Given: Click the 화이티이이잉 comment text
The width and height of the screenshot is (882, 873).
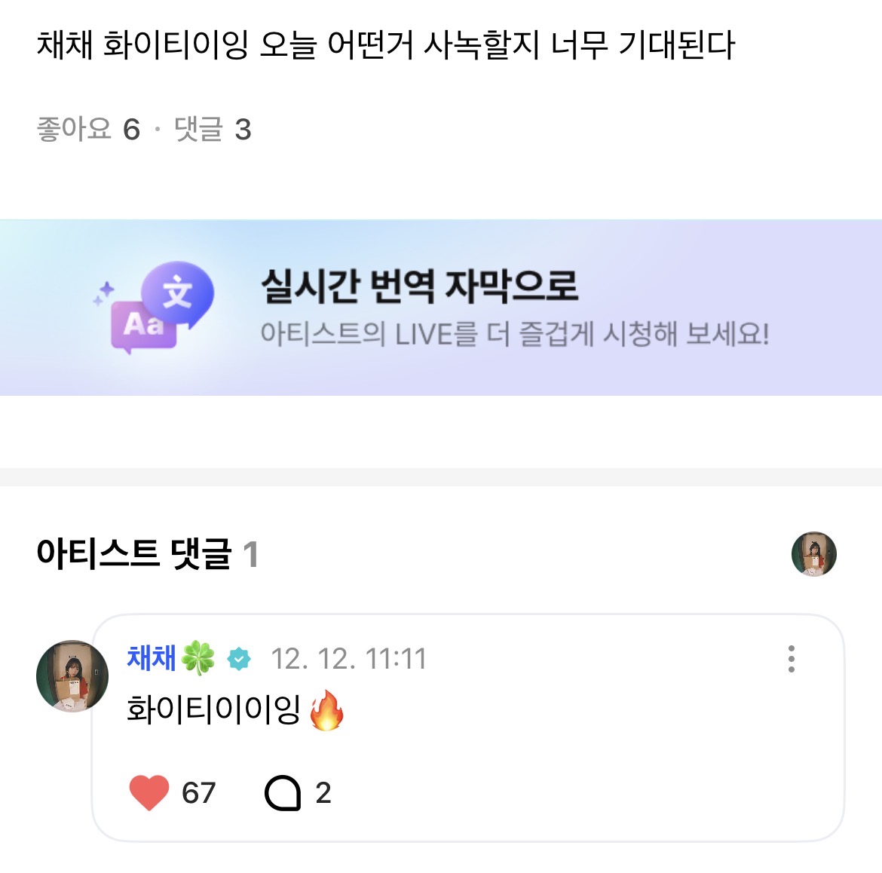Looking at the screenshot, I should [x=213, y=710].
